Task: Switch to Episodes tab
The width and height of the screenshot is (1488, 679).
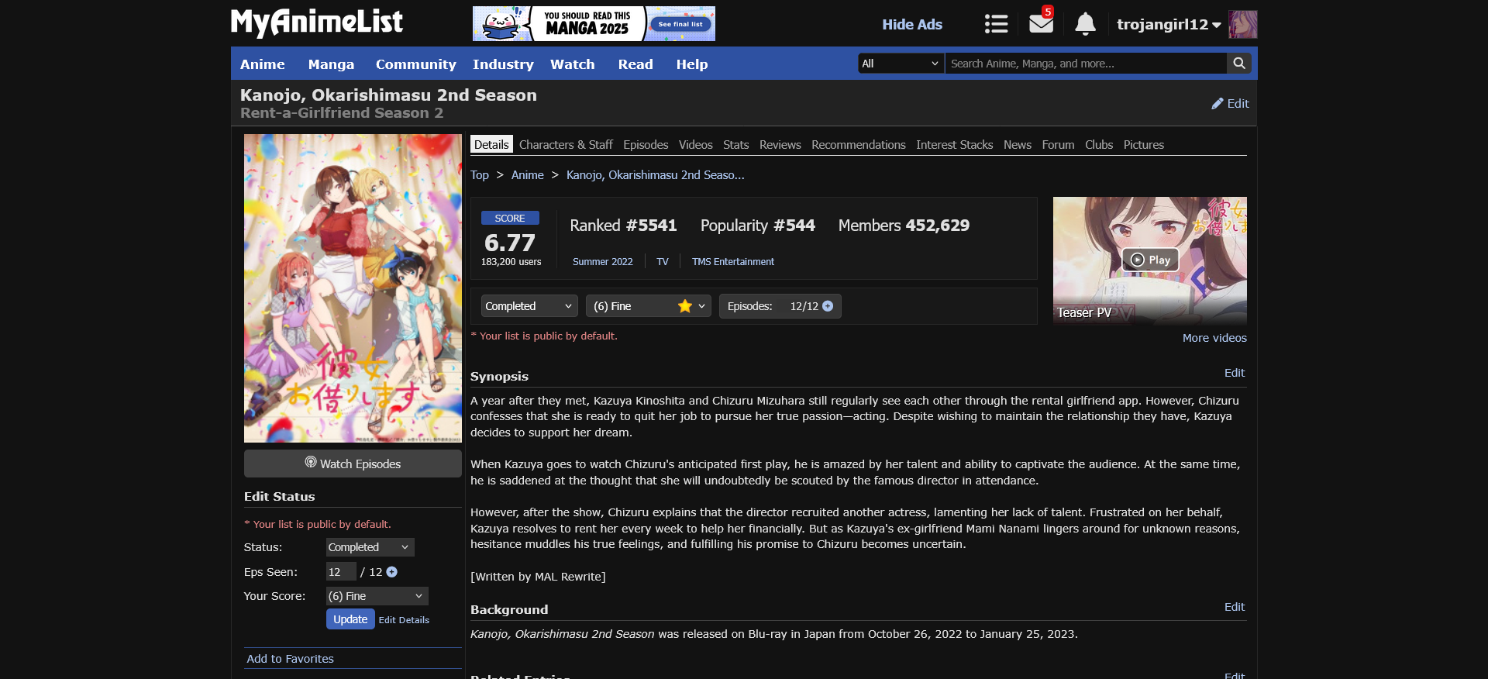Action: tap(646, 145)
